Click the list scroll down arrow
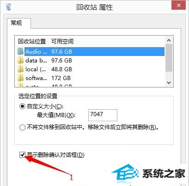The image size is (189, 186). [169, 83]
